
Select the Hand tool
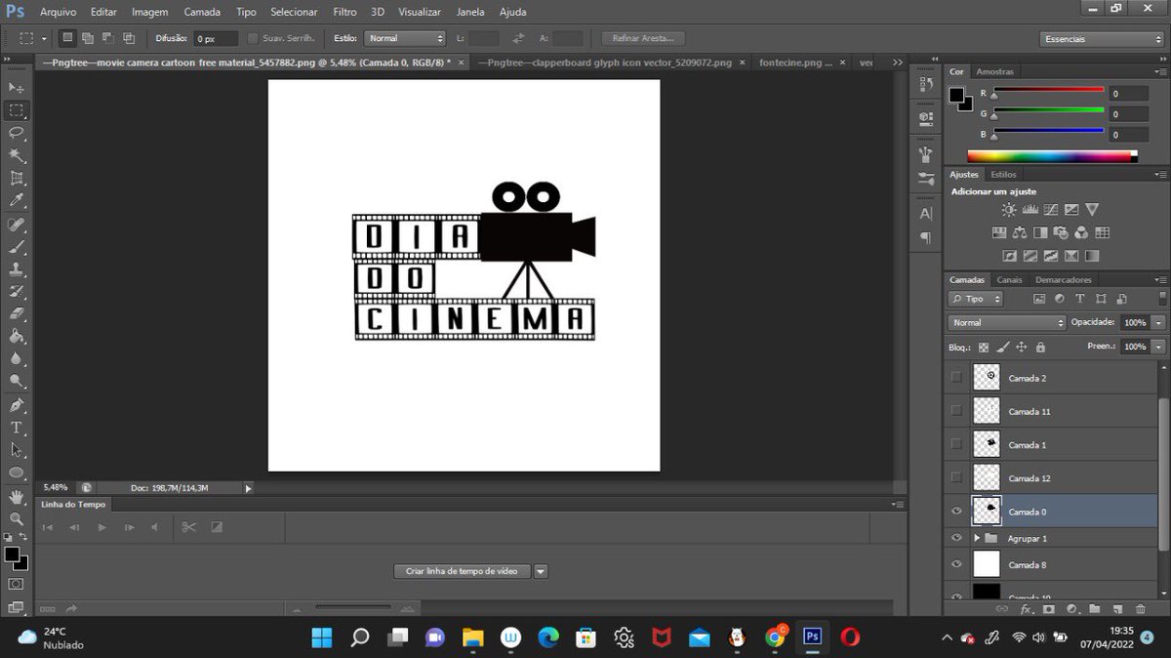tap(17, 497)
